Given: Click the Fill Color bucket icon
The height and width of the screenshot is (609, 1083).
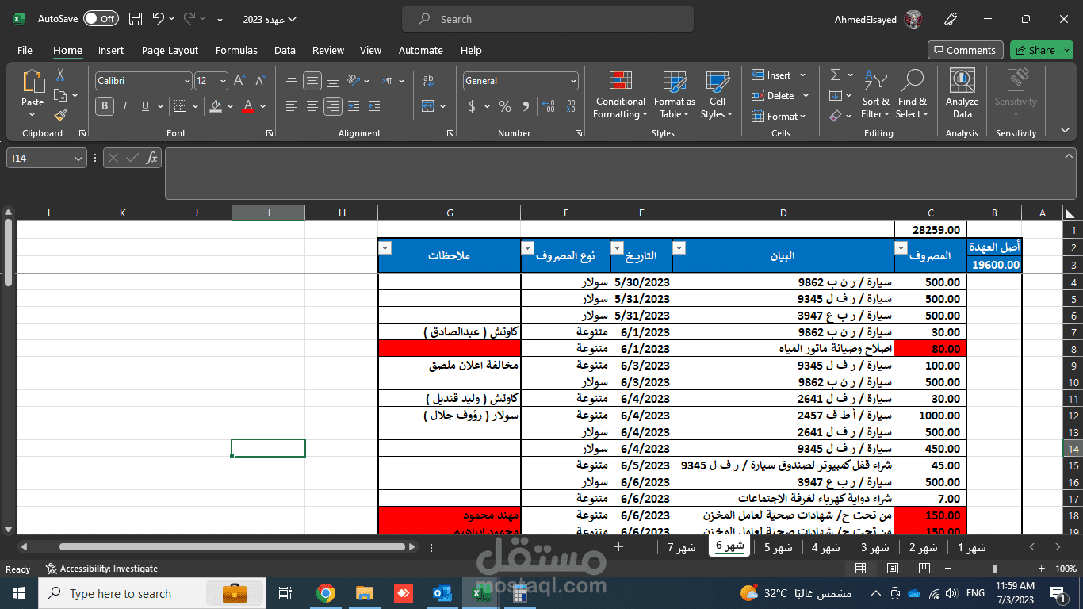Looking at the screenshot, I should (216, 105).
